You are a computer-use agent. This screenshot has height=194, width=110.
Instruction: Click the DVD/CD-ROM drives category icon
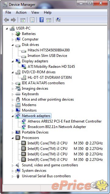coord(18,72)
